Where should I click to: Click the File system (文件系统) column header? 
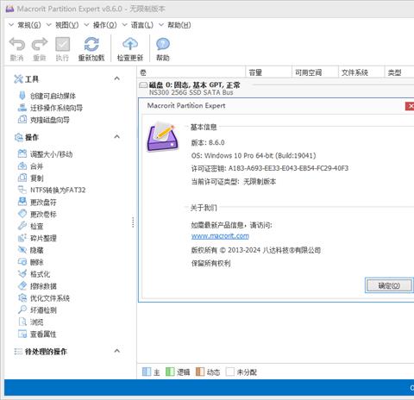pos(361,72)
